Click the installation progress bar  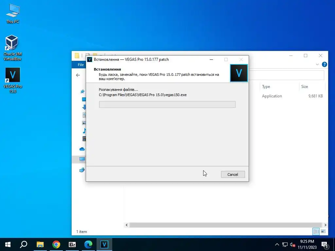tap(167, 104)
